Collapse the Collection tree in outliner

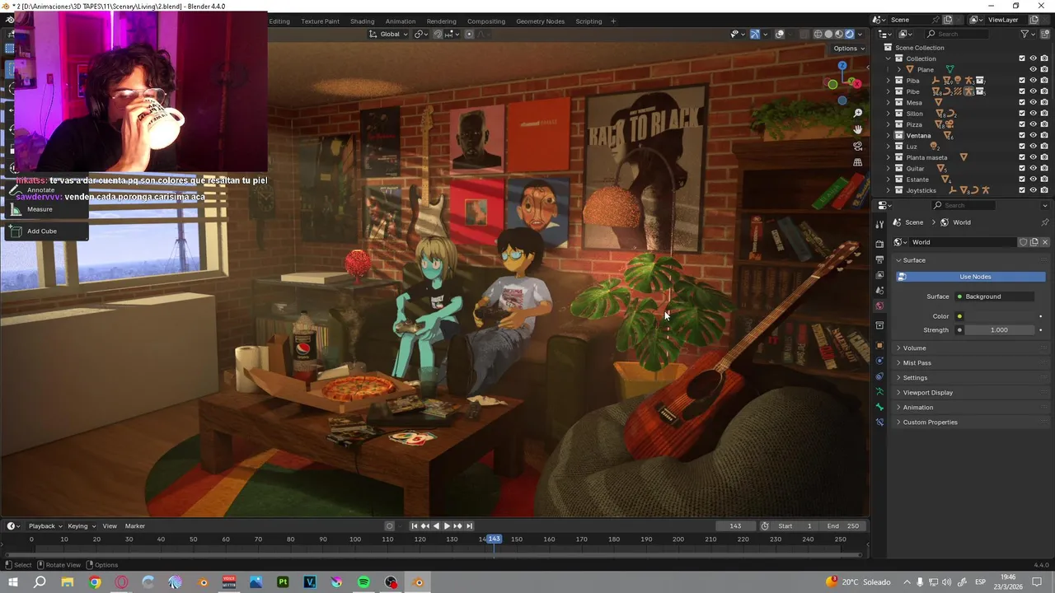[889, 58]
